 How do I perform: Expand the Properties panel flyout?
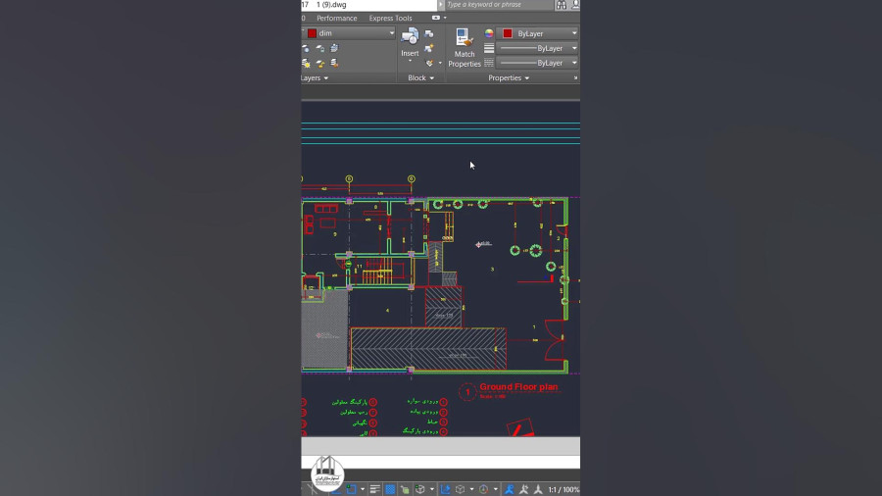tap(509, 78)
